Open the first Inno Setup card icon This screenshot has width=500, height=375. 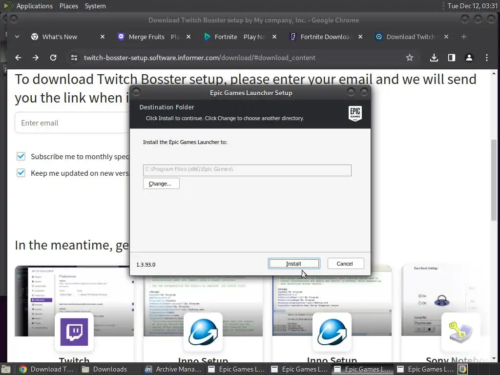tap(203, 332)
